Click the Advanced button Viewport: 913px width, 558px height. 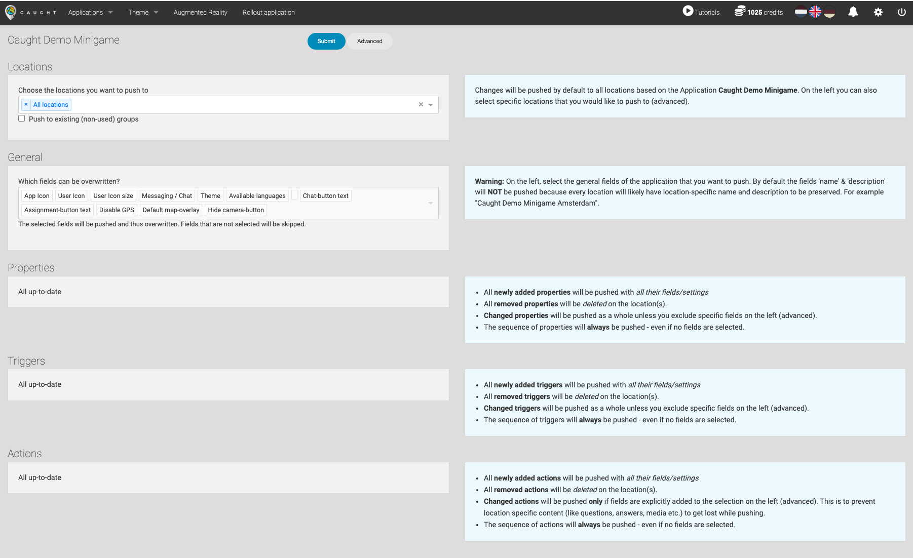click(x=369, y=41)
